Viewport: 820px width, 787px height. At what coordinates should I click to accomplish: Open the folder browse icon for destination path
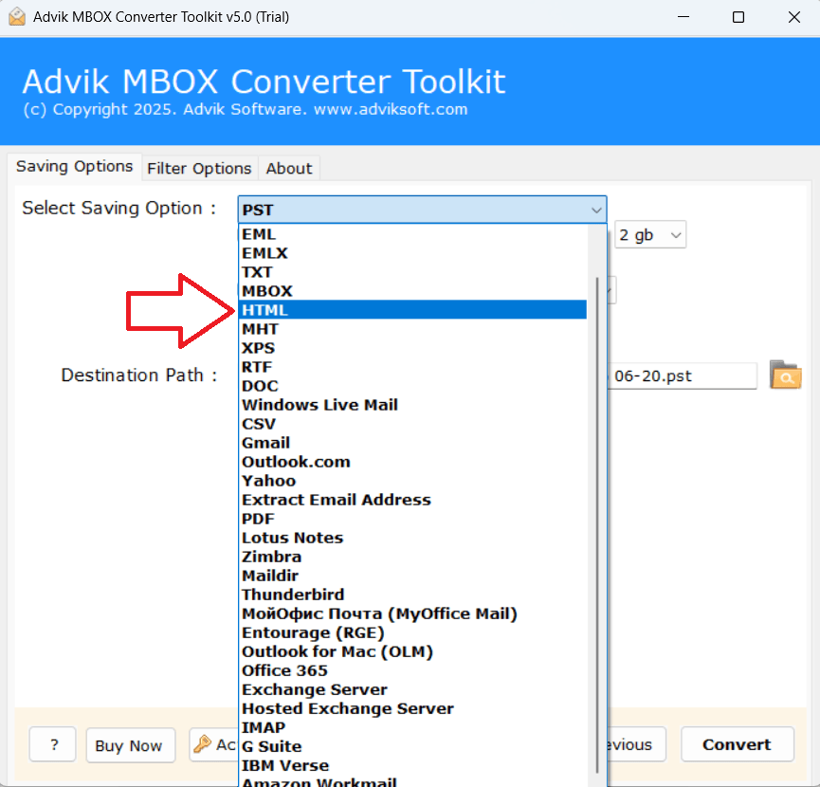click(785, 375)
